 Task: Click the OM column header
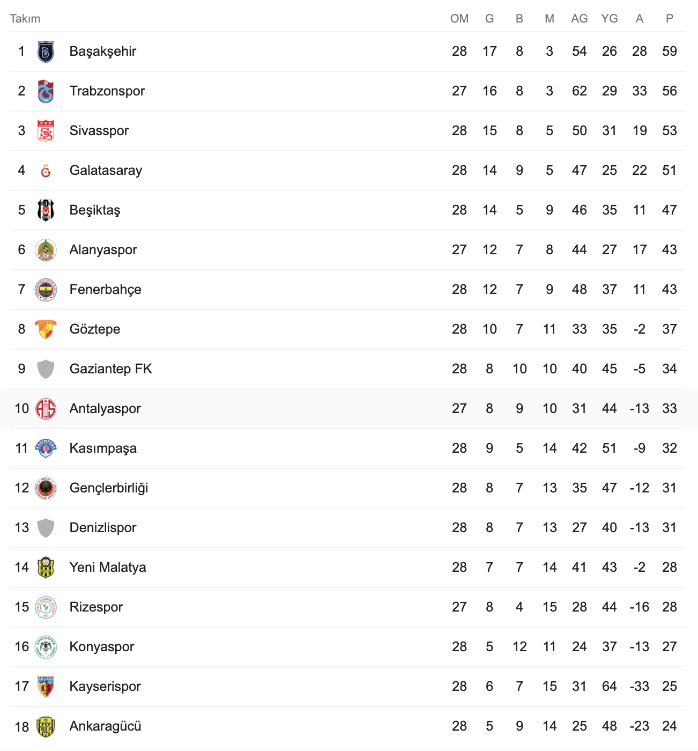pyautogui.click(x=459, y=19)
